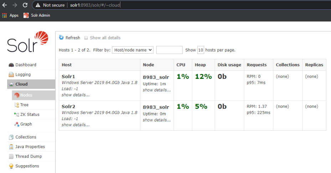
Task: Click the Refresh icon above hosts table
Action: [x=61, y=38]
